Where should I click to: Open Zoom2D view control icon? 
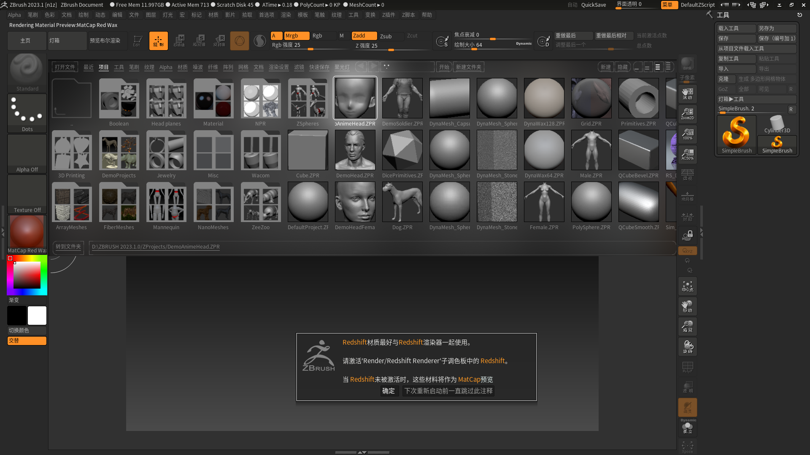tap(688, 114)
